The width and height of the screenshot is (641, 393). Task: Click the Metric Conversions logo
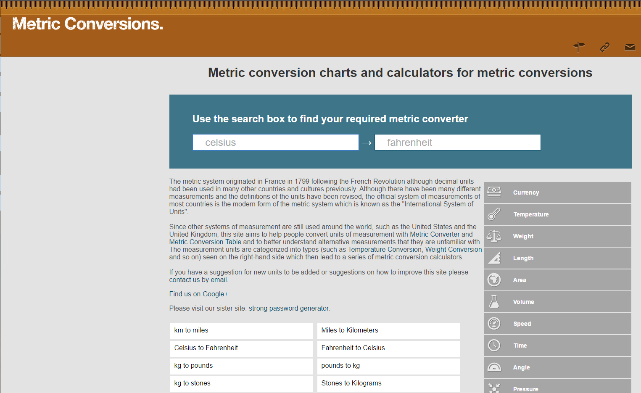(x=87, y=24)
